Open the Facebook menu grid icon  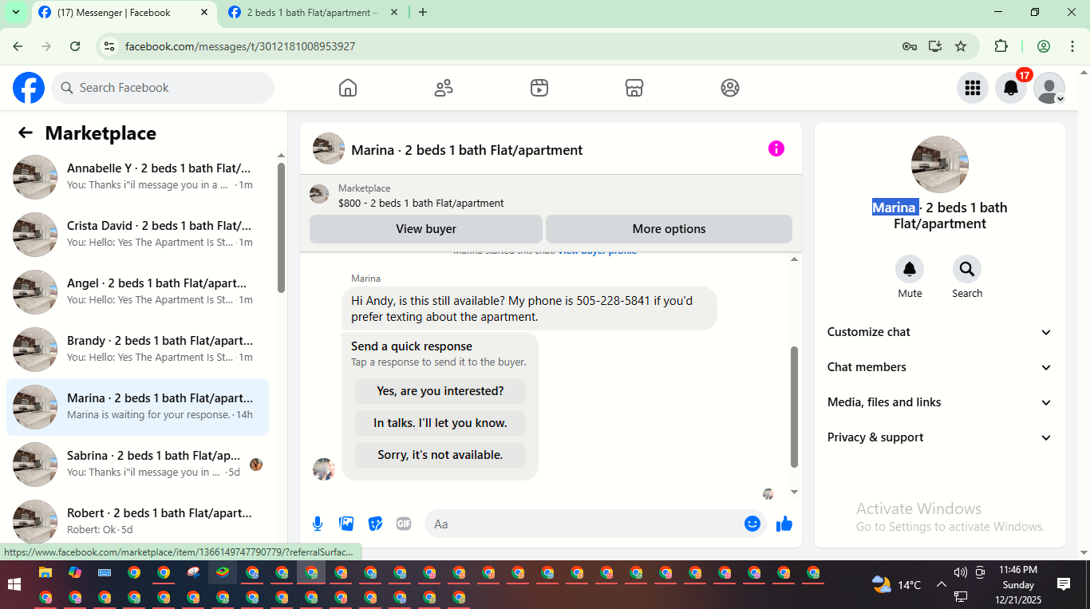click(x=973, y=88)
